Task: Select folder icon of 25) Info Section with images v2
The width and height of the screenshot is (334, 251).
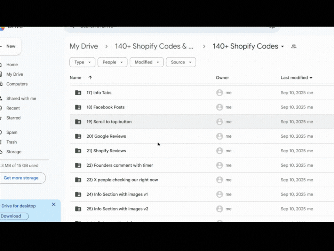Action: [78, 209]
